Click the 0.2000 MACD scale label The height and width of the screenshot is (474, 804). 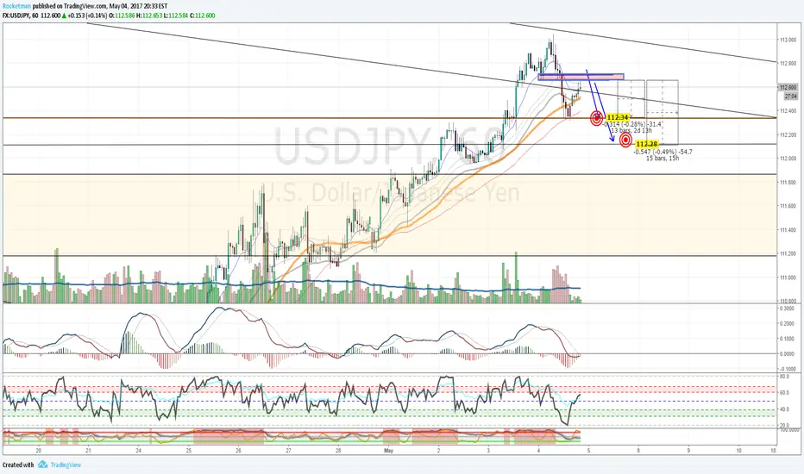pos(787,324)
